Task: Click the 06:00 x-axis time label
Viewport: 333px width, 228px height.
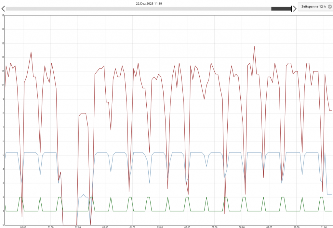Action: [x=187, y=227]
